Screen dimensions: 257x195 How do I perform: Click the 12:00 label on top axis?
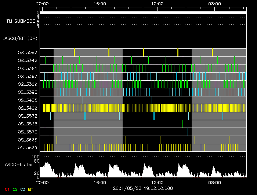[157, 3]
